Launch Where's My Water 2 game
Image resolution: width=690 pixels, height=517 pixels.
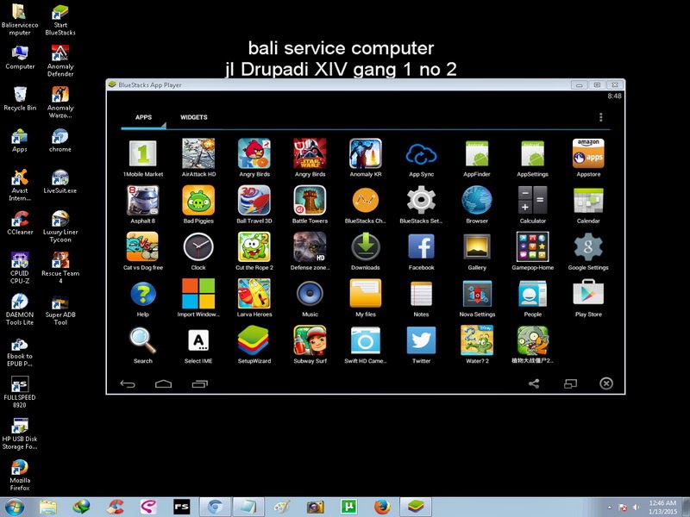477,340
